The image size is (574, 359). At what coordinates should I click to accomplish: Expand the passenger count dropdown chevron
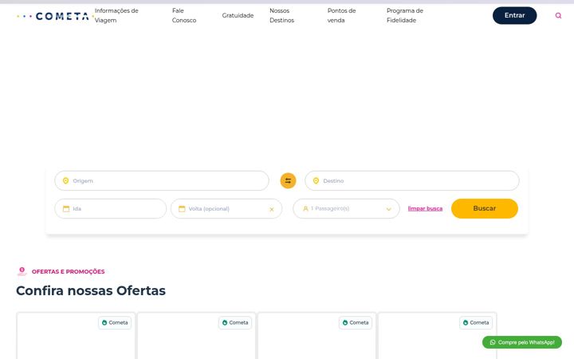(389, 209)
